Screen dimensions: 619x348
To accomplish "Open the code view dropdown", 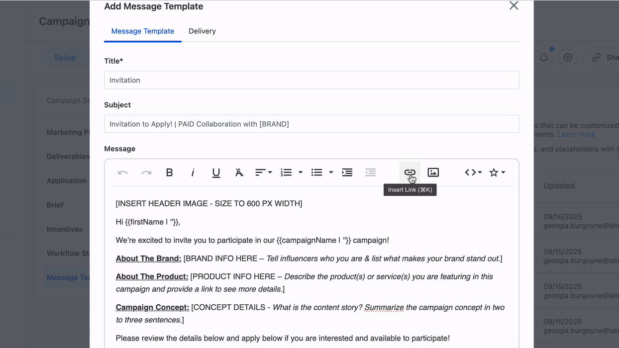I will [473, 173].
